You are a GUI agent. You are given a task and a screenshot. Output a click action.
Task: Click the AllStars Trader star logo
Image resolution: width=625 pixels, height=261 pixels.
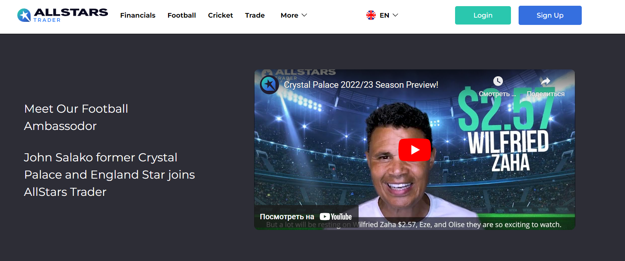tap(24, 15)
